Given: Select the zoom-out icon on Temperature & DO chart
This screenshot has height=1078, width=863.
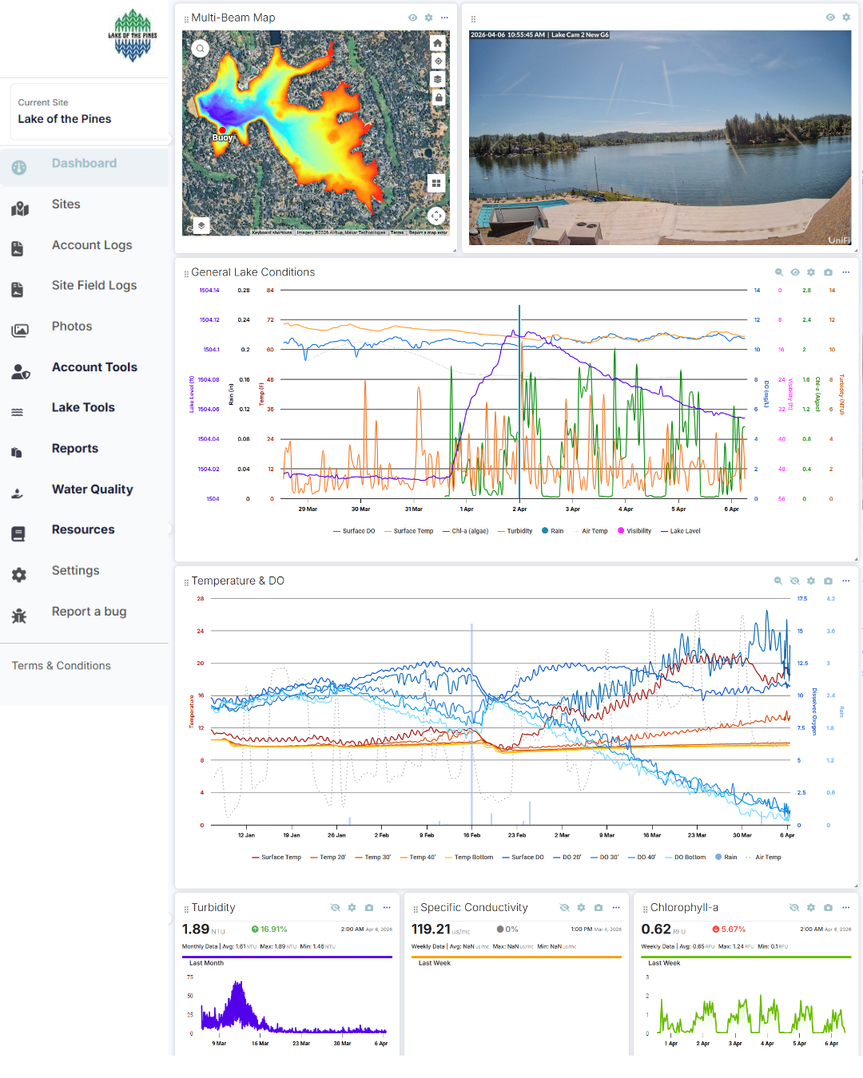Looking at the screenshot, I should (x=777, y=581).
